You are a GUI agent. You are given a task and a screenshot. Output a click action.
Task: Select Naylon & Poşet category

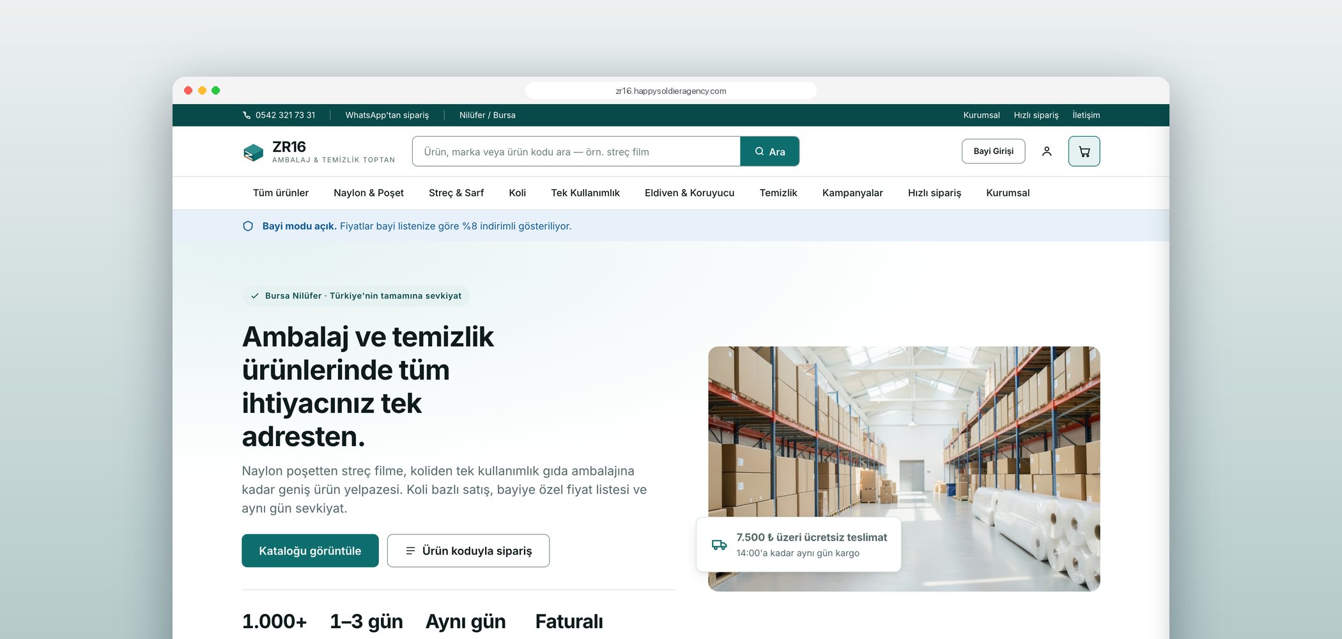pyautogui.click(x=369, y=193)
